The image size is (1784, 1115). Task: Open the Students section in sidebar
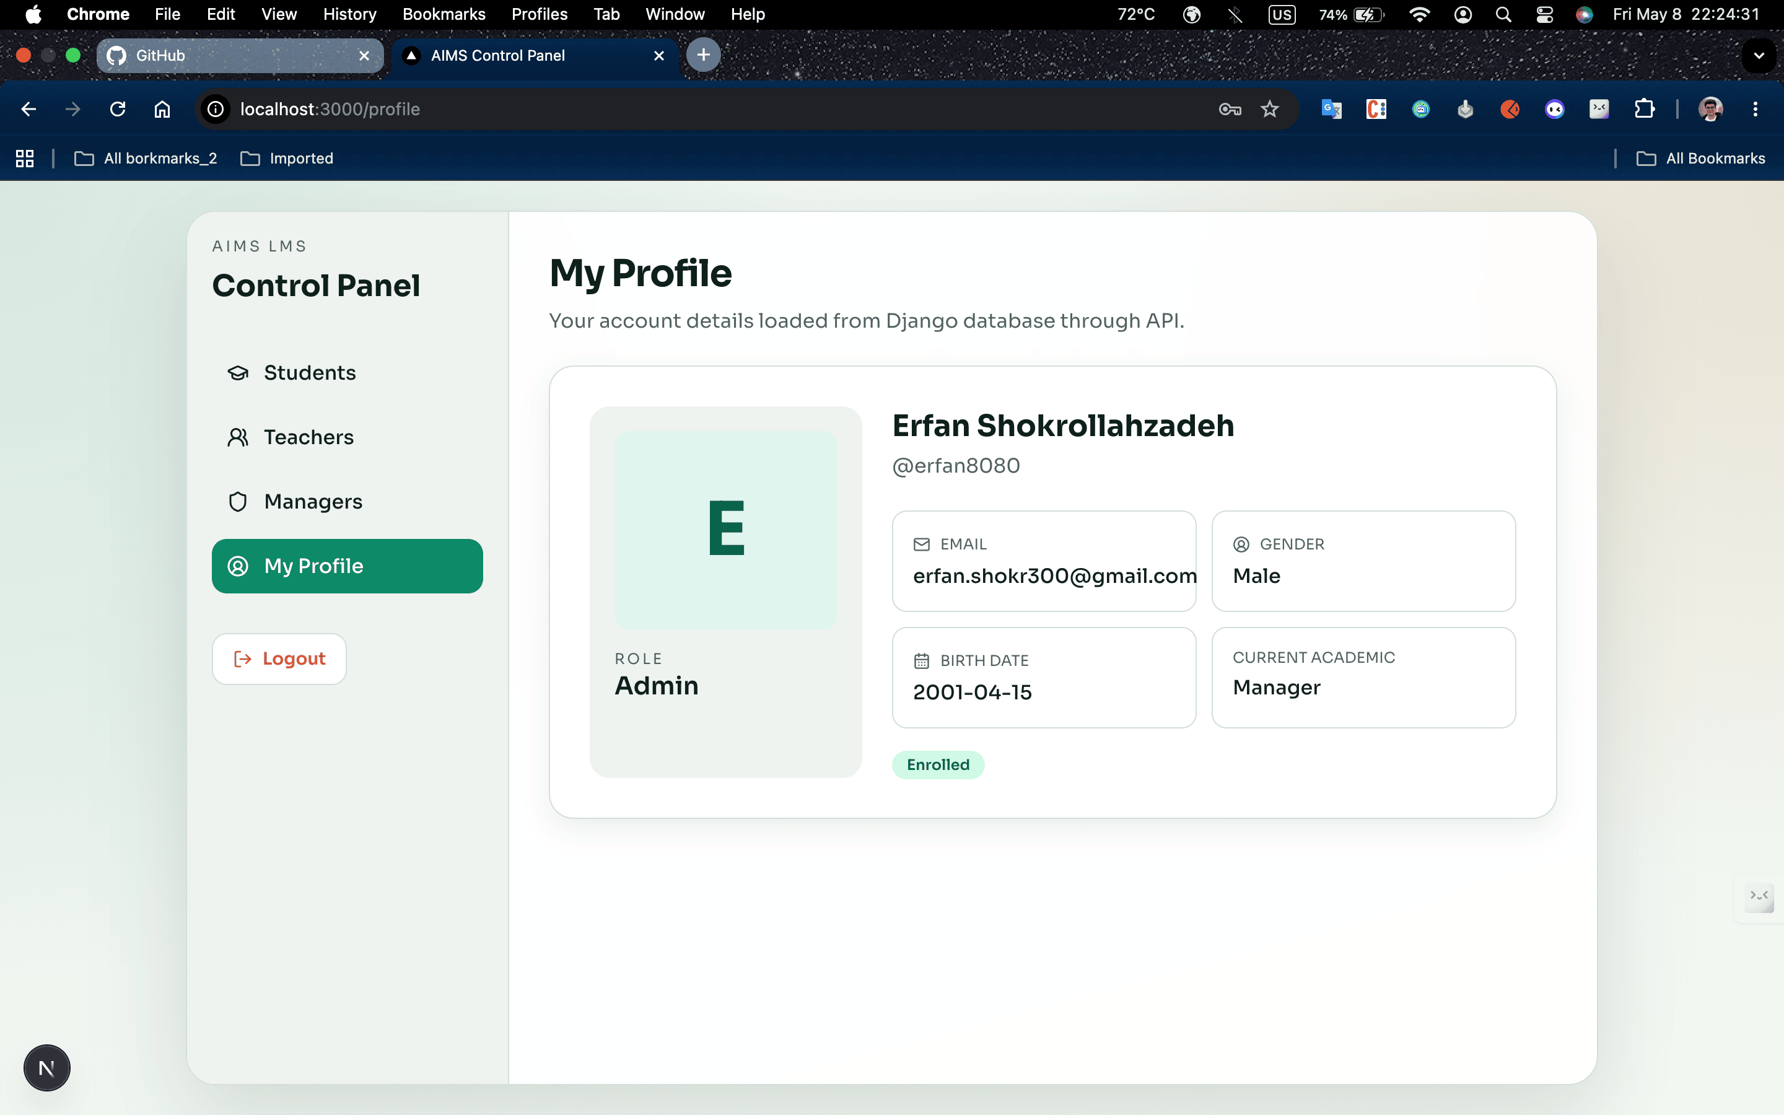click(x=348, y=372)
